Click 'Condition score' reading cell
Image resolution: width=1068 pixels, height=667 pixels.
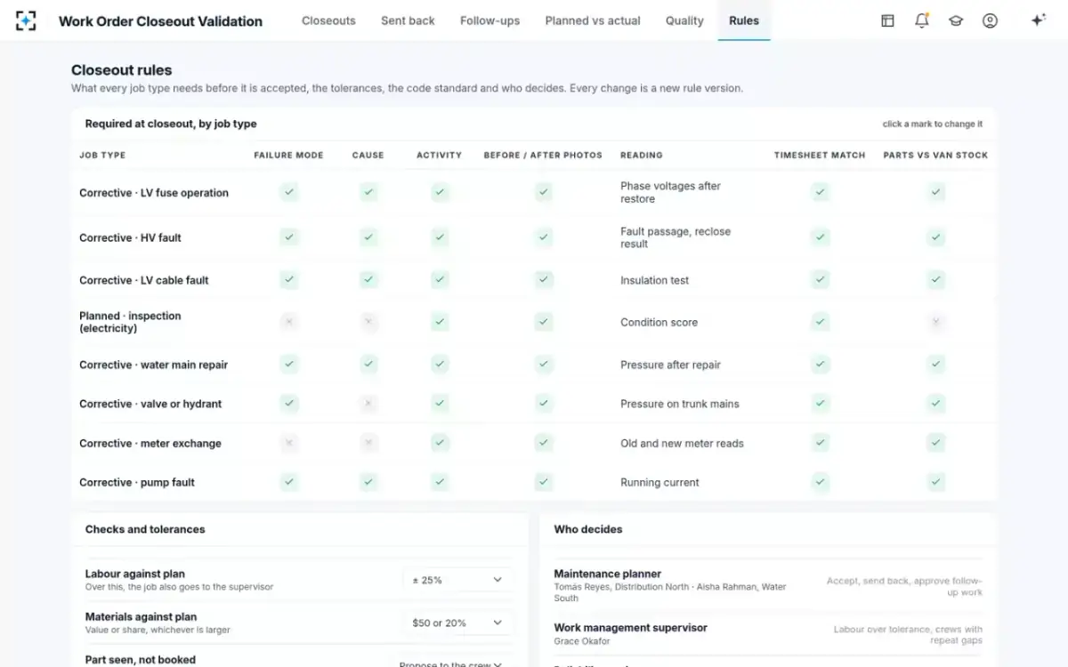(x=659, y=322)
